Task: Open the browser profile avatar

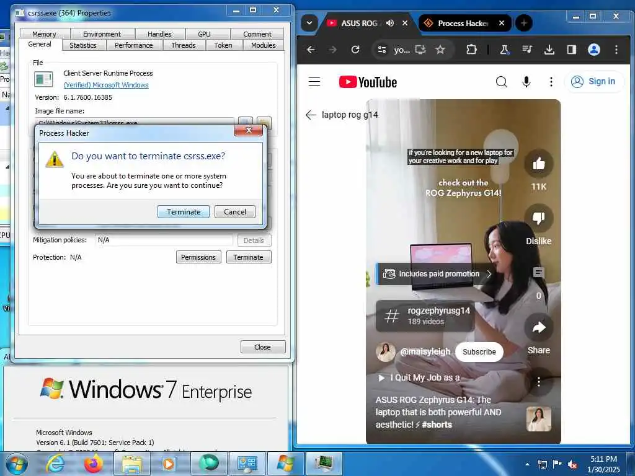Action: tap(593, 50)
